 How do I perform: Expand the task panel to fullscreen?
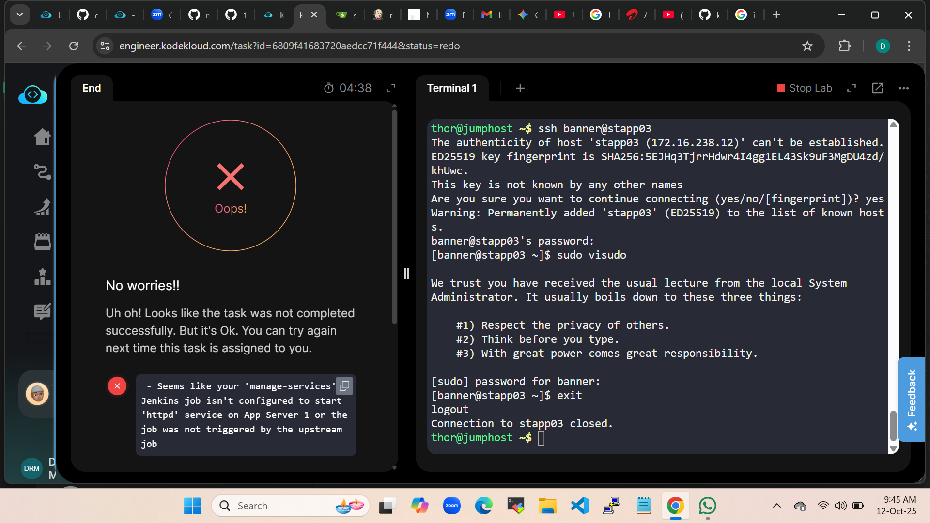click(391, 88)
